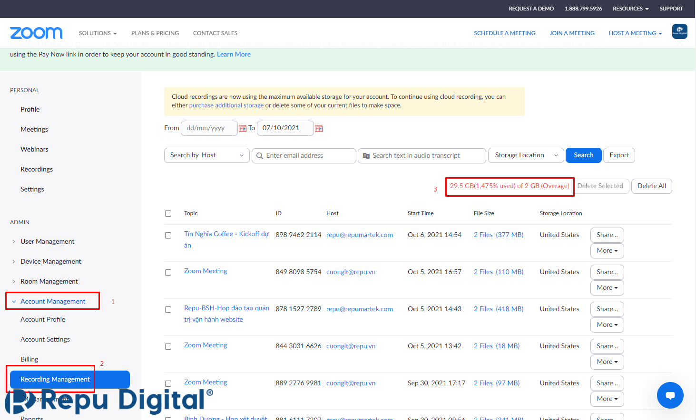Click the Zoom logo

click(36, 33)
